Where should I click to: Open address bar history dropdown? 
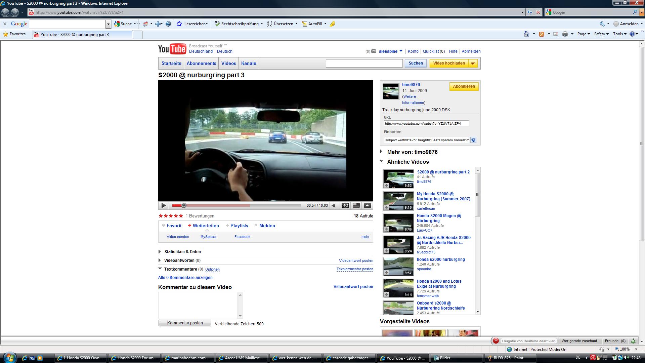(522, 12)
